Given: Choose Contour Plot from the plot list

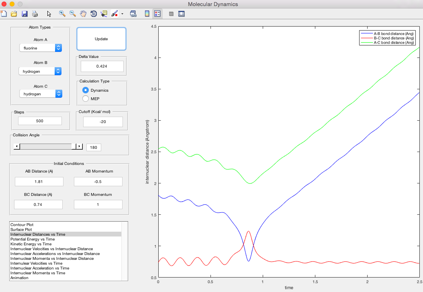Looking at the screenshot, I should [x=22, y=224].
